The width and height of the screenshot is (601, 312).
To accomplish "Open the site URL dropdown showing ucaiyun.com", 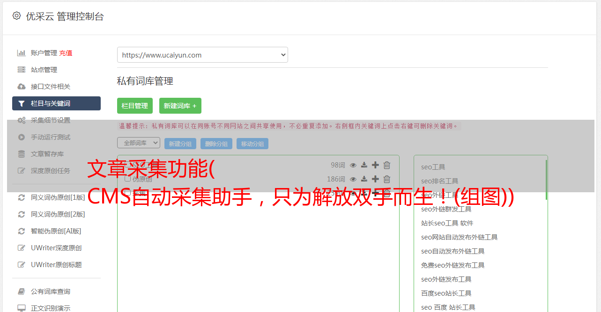I will point(202,55).
